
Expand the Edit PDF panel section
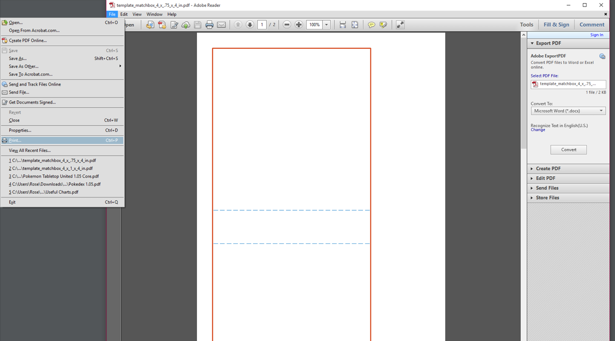pyautogui.click(x=568, y=179)
